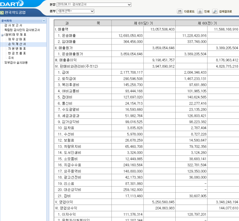Click the Ⅰ. 매출액 row label

point(61,29)
